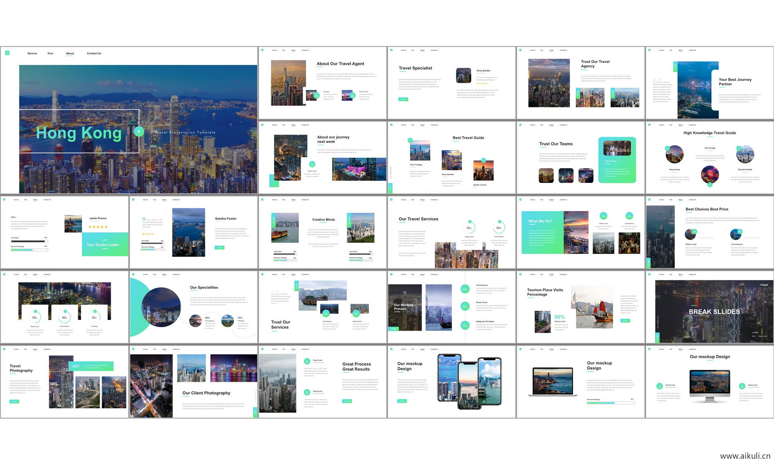Click the five-star rating under Jamie Preece
Image resolution: width=774 pixels, height=464 pixels.
coord(98,227)
